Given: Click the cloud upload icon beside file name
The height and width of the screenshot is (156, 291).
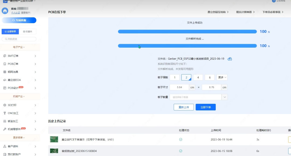Looking at the screenshot, I should [230, 59].
